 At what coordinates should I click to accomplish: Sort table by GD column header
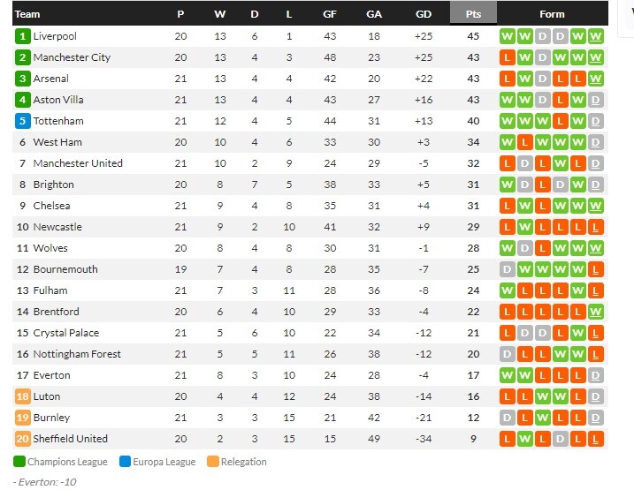click(x=424, y=14)
